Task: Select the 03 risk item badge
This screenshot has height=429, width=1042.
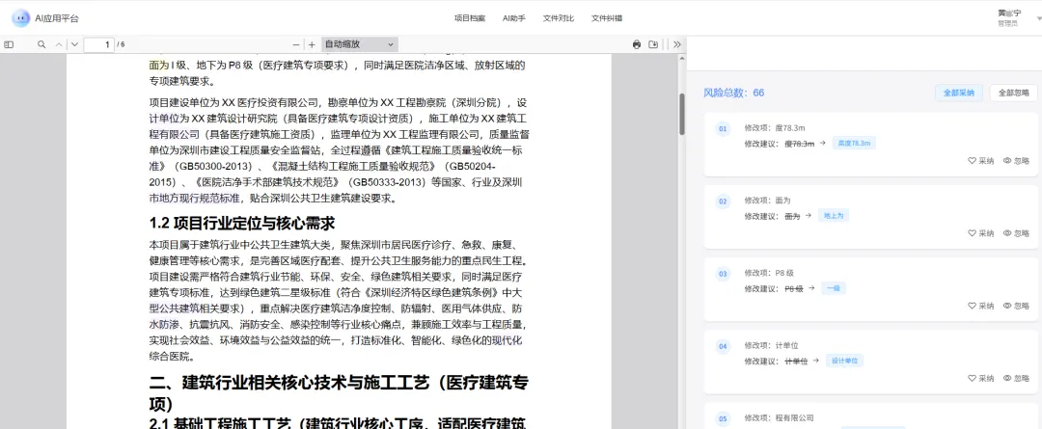Action: pyautogui.click(x=723, y=273)
